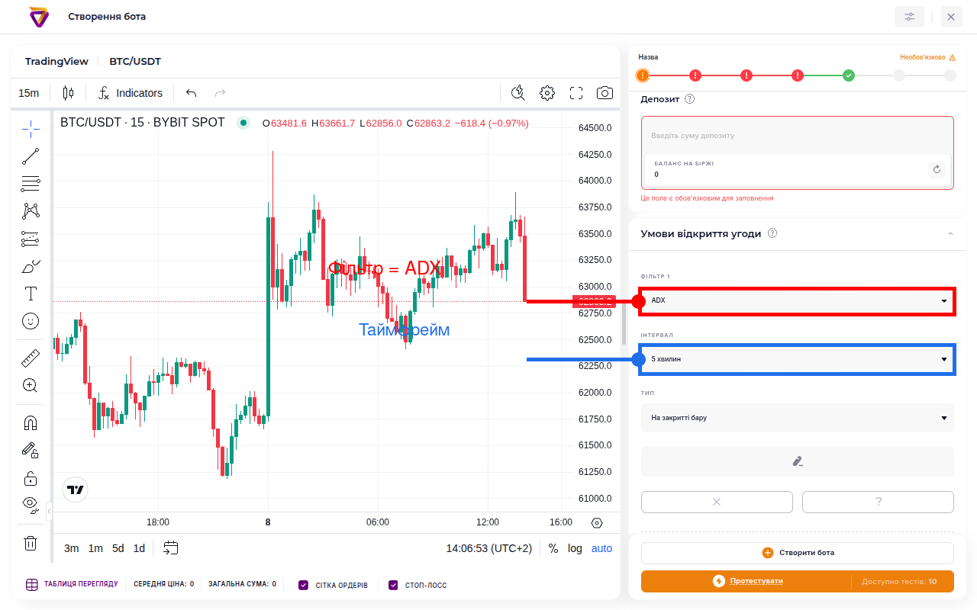Image resolution: width=977 pixels, height=610 pixels.
Task: Click the app logo in header
Action: click(39, 16)
